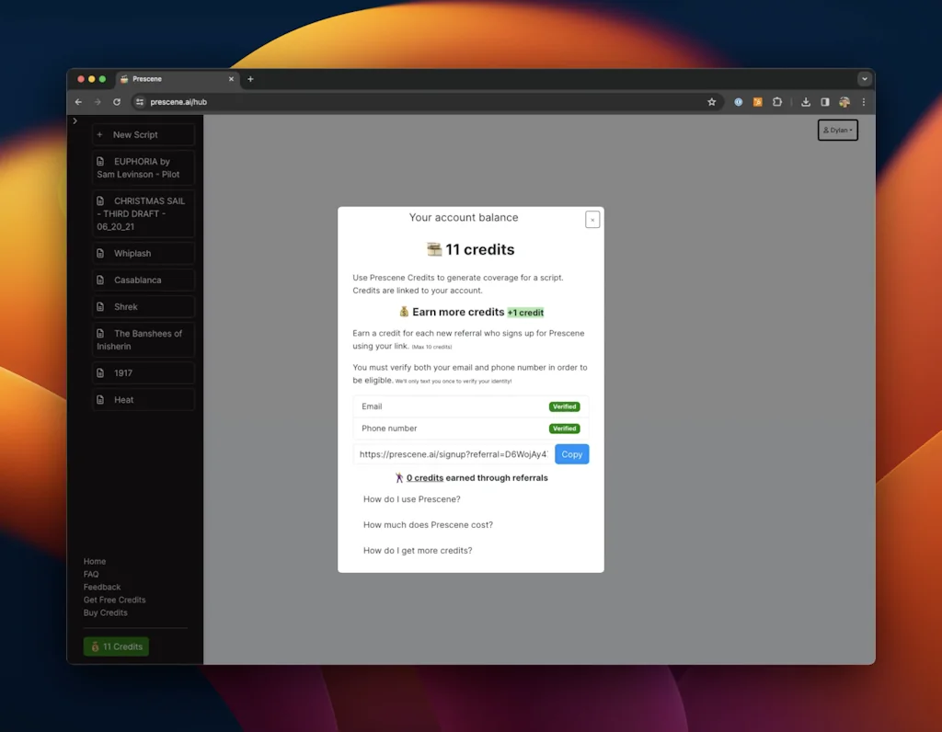Collapse the sidebar with the chevron arrow

(75, 120)
